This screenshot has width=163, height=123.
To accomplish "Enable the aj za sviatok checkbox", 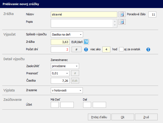I will (121, 49).
